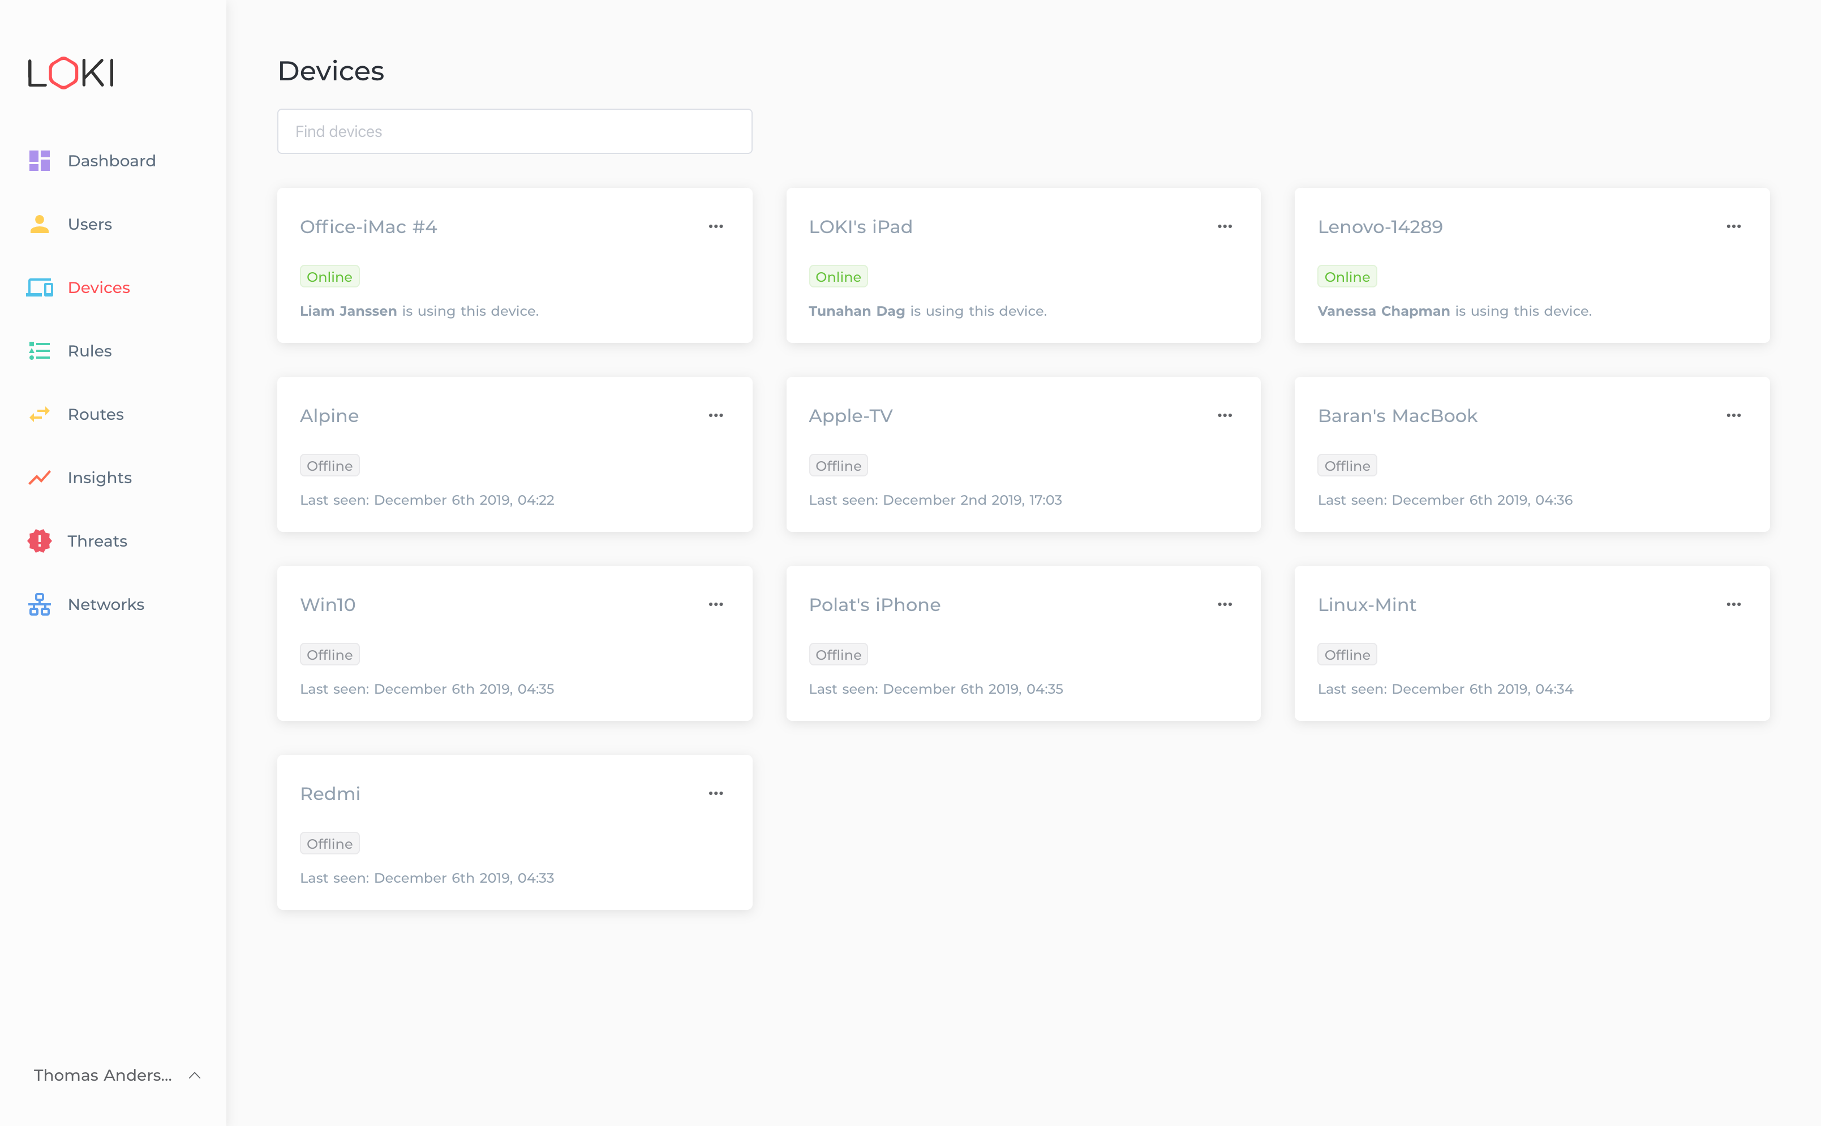Screen dimensions: 1821x1126
Task: Click the user name Tunahan Dag
Action: (x=857, y=311)
